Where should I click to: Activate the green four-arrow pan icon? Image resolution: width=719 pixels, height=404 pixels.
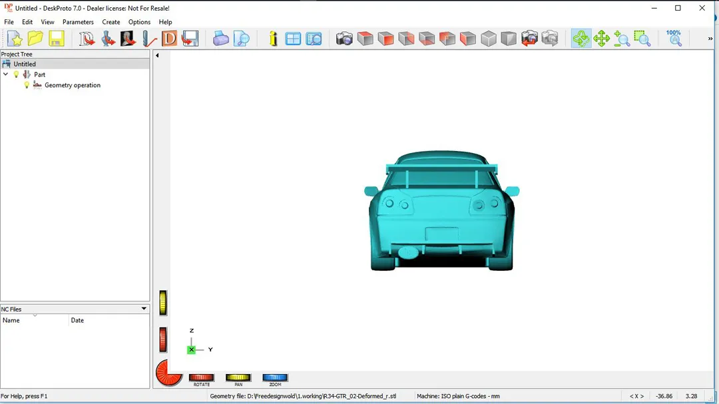pos(601,39)
